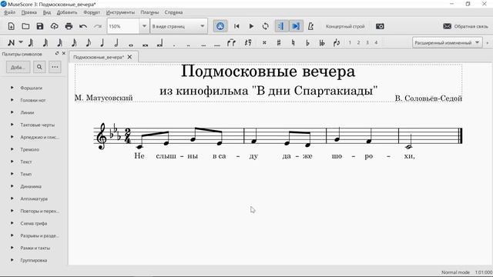This screenshot has height=277, width=493.
Task: Select half note duration
Action: tap(116, 43)
